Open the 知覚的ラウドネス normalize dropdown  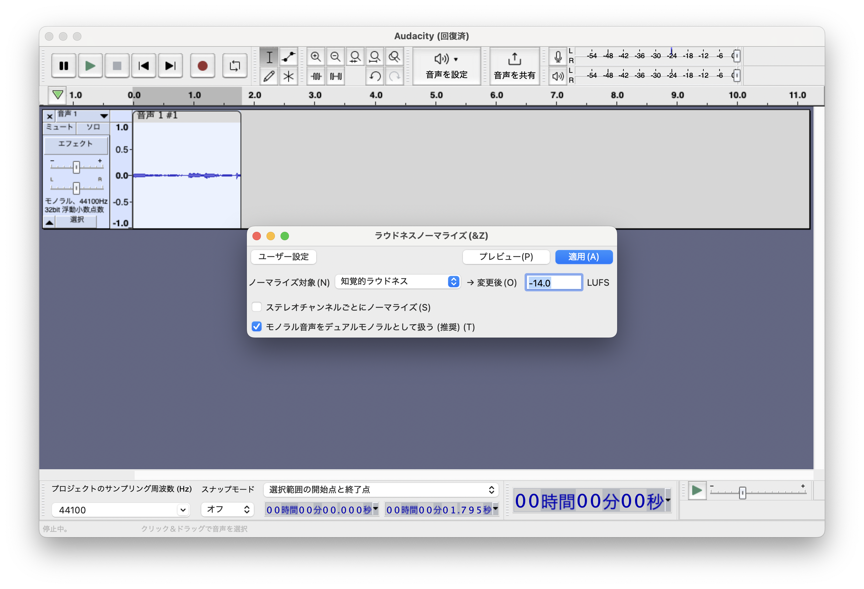tap(398, 282)
